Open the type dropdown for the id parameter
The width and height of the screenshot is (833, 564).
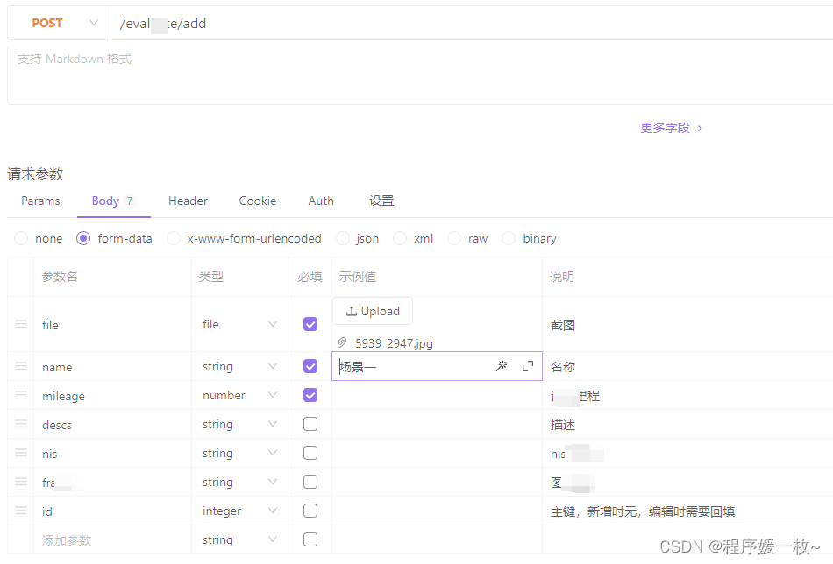pyautogui.click(x=272, y=511)
